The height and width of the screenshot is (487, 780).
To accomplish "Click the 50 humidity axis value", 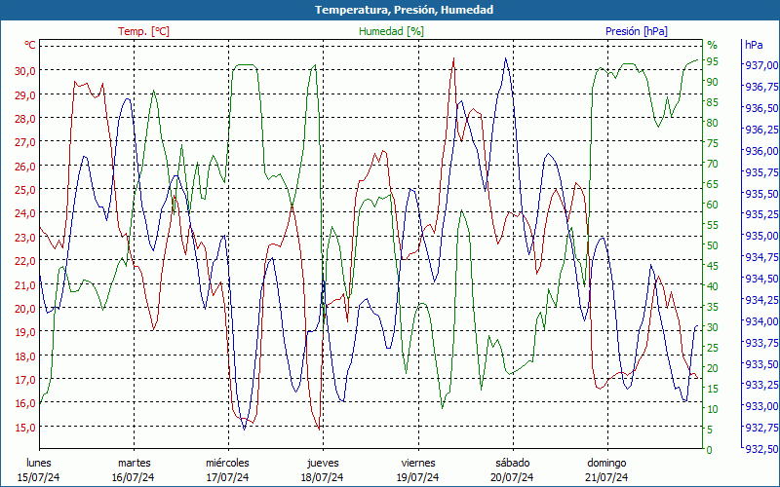I will coord(713,245).
